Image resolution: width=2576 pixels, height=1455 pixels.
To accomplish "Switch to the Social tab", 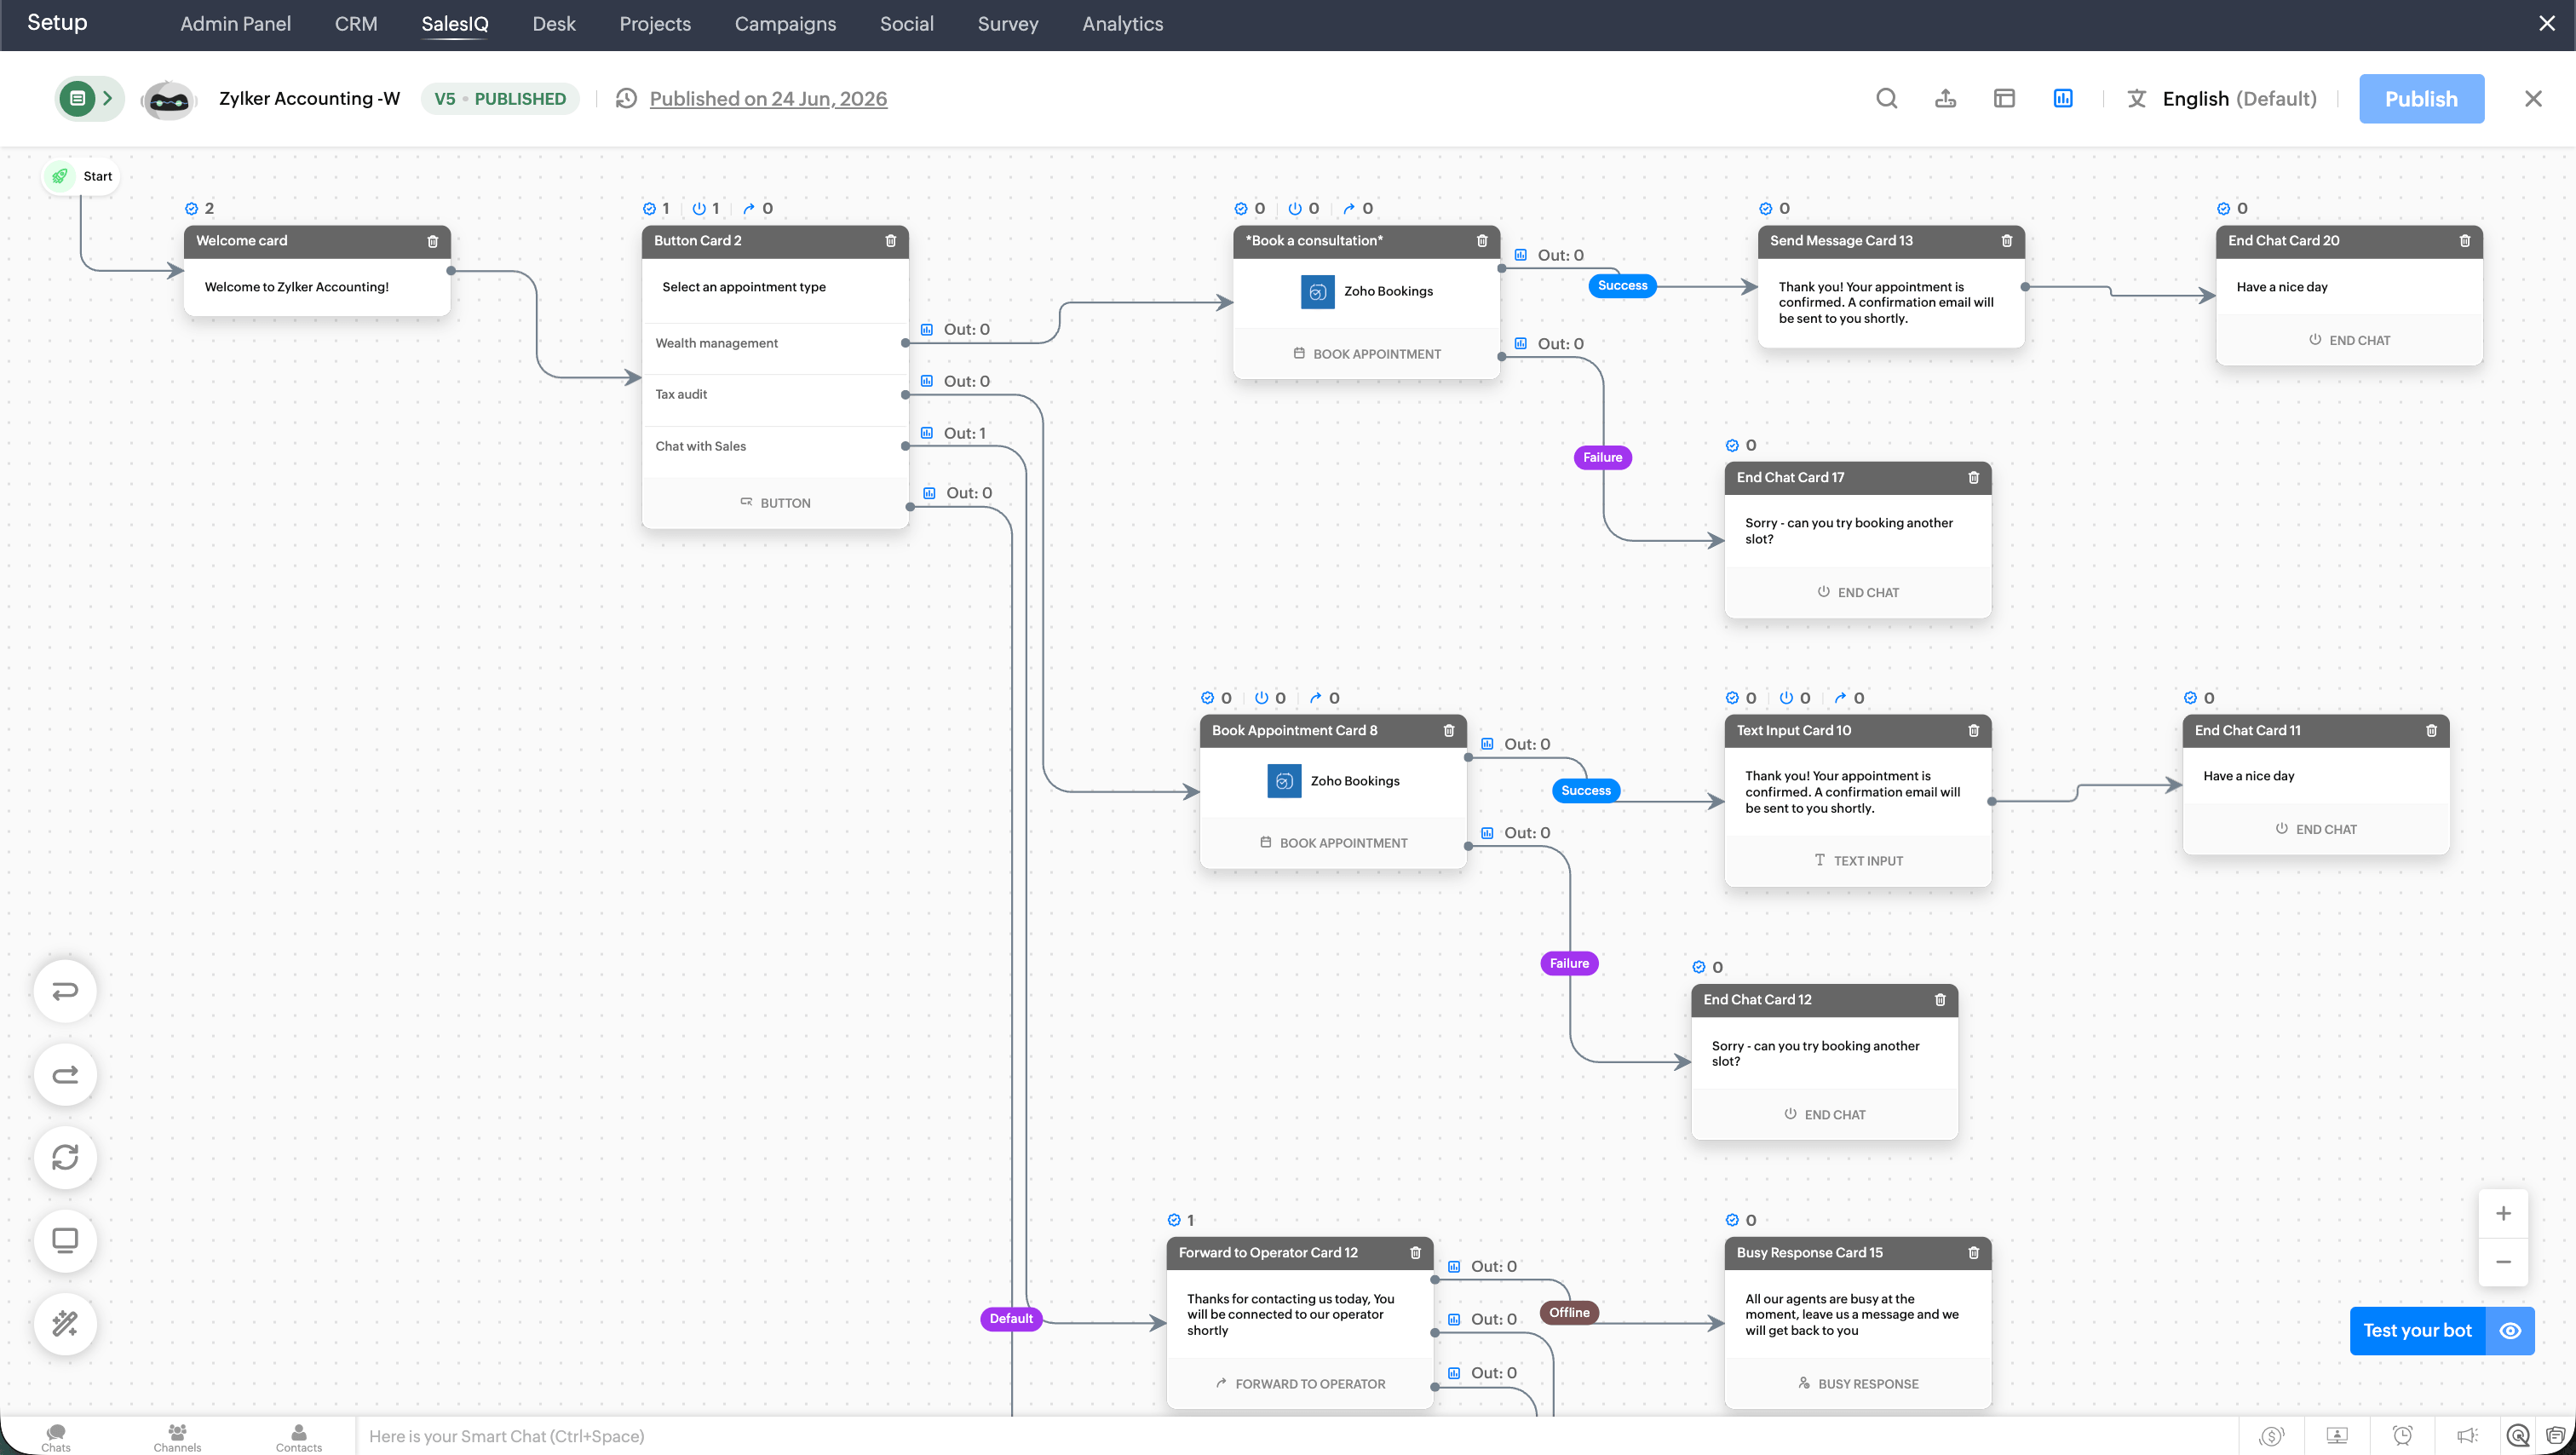I will pyautogui.click(x=907, y=24).
